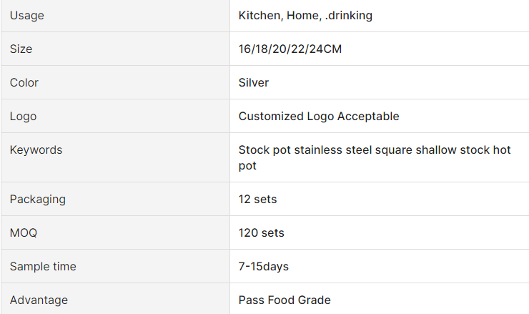
Task: Select the Kitchen, Home, .drinking value
Action: (x=305, y=16)
